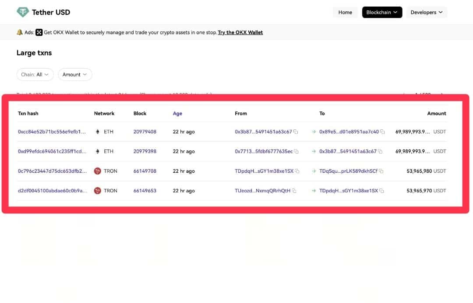This screenshot has width=473, height=303.
Task: Click the Tether USD site title
Action: (51, 12)
